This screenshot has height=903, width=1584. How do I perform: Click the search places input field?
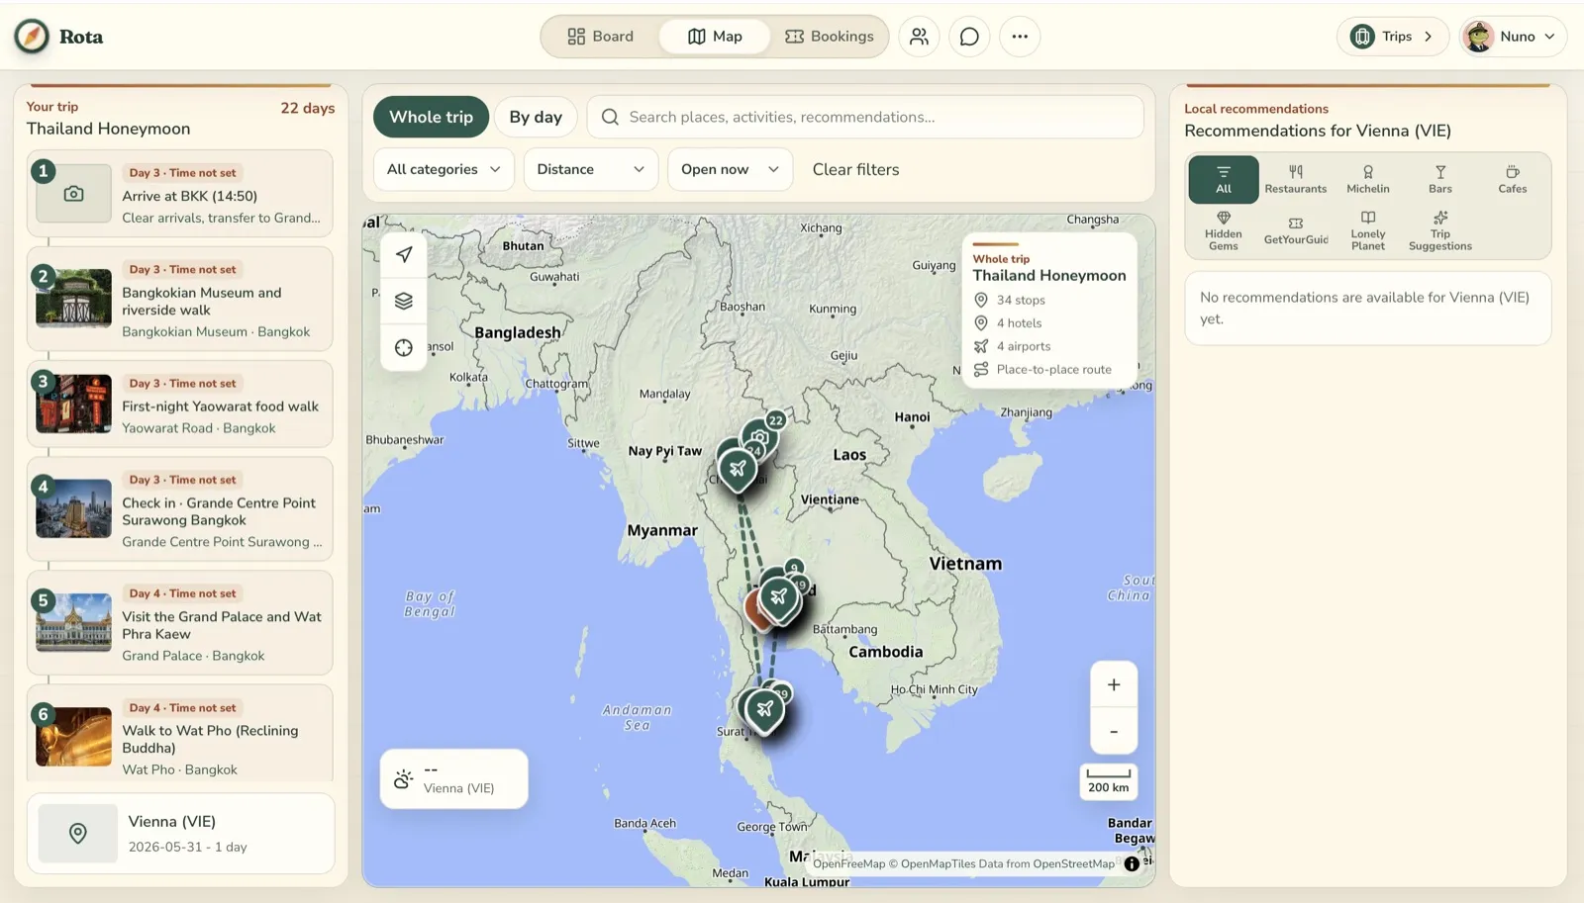(865, 117)
